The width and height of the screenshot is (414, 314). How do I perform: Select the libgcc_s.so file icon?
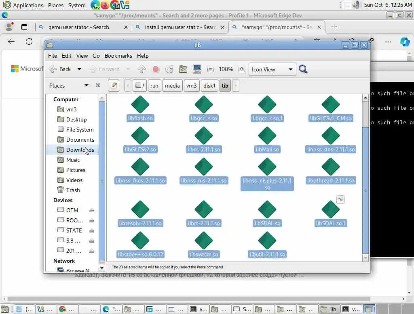tap(204, 105)
